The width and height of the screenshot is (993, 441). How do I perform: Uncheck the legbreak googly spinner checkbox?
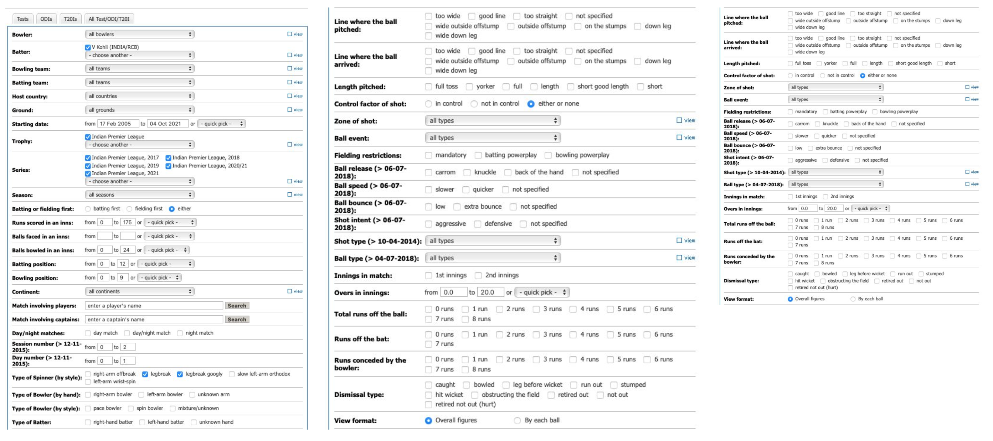click(180, 374)
